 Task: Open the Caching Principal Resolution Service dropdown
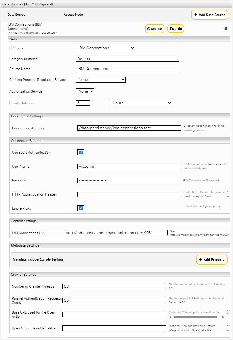[x=101, y=79]
